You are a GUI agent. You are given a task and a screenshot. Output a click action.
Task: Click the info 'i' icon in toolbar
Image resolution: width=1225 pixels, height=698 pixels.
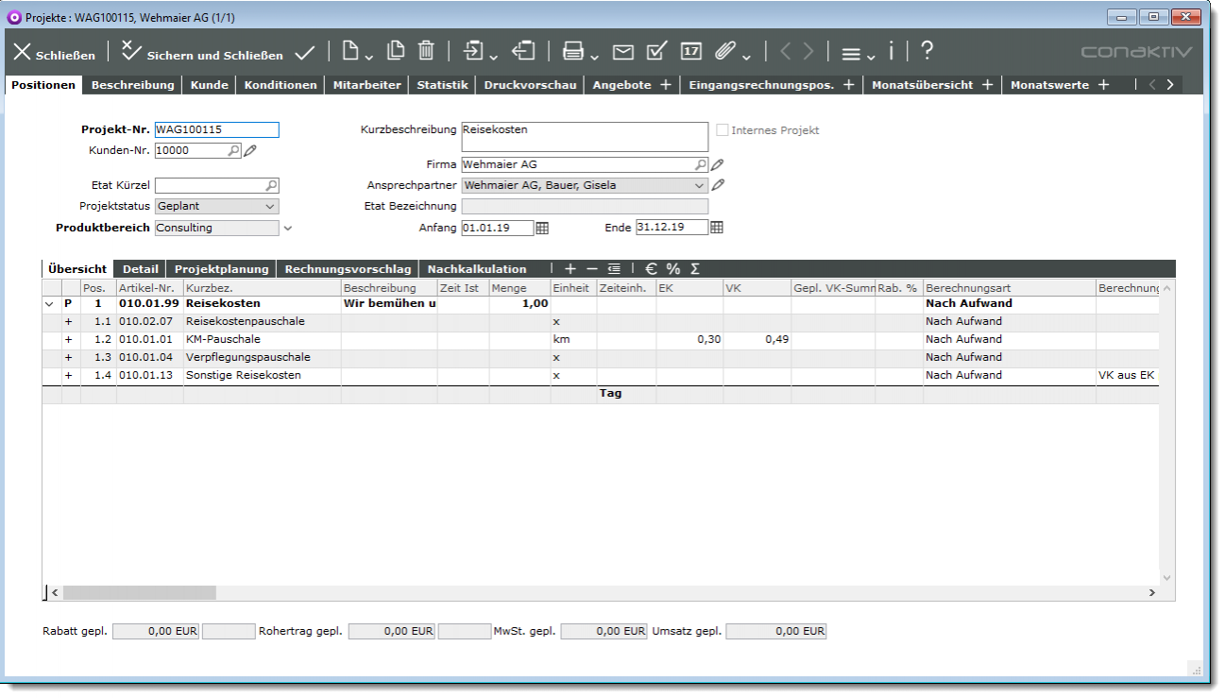point(891,51)
